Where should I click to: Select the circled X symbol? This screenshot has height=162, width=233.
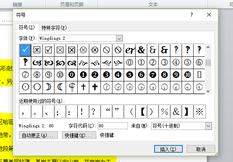pyautogui.click(x=83, y=50)
